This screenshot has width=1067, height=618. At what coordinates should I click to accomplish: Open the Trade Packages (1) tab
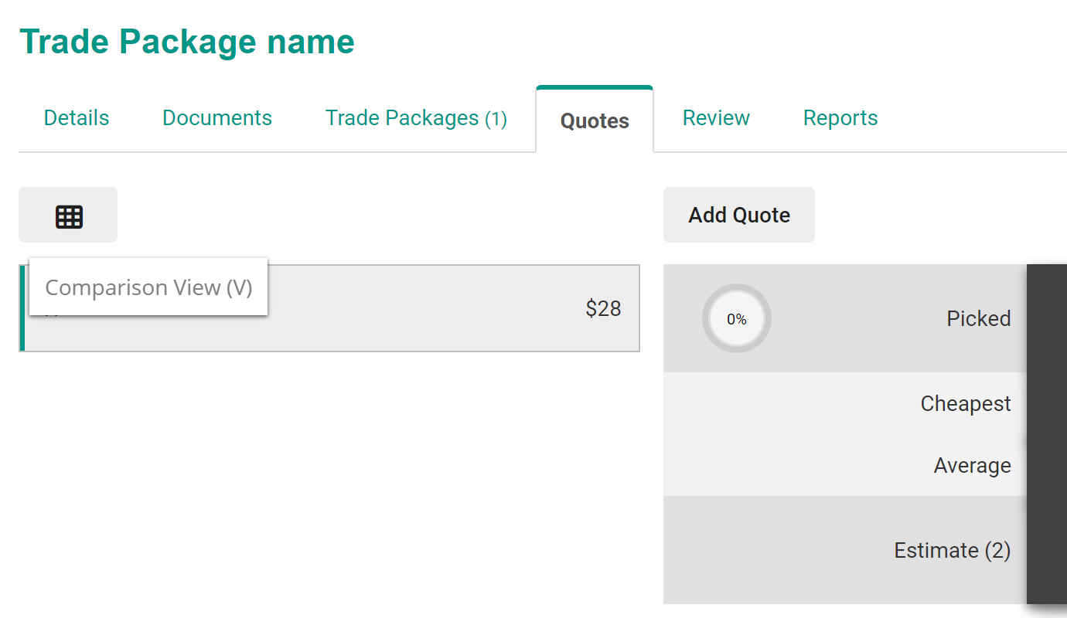(416, 118)
